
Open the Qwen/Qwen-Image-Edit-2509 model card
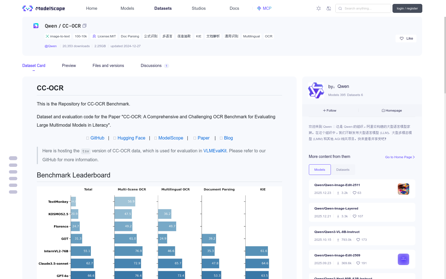(x=362, y=259)
